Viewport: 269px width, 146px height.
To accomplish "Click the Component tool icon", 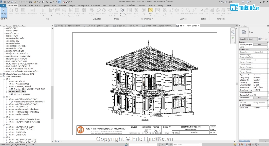I will [x=33, y=12].
